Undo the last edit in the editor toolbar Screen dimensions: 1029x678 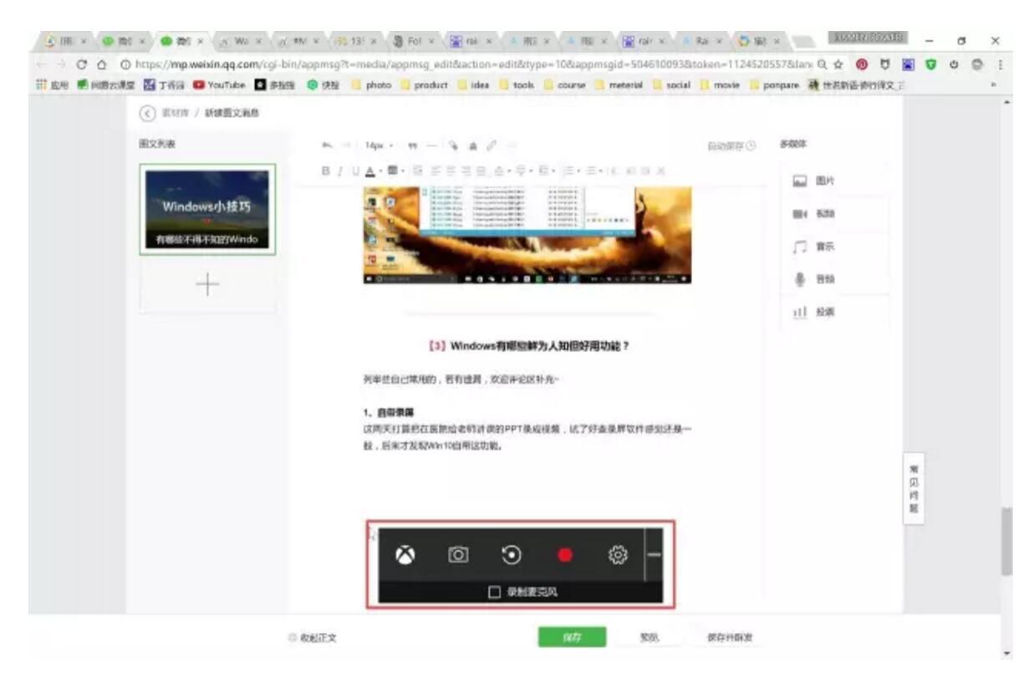[328, 145]
